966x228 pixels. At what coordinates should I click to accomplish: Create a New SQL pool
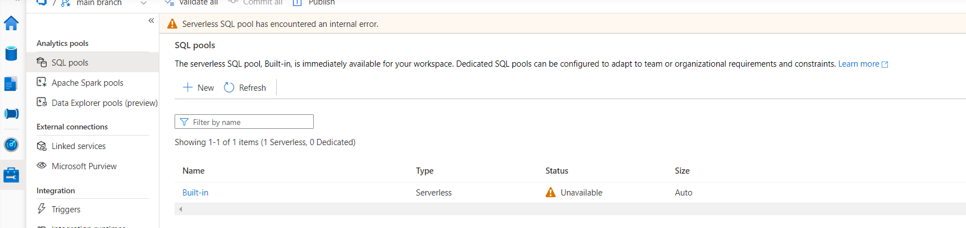tap(199, 87)
